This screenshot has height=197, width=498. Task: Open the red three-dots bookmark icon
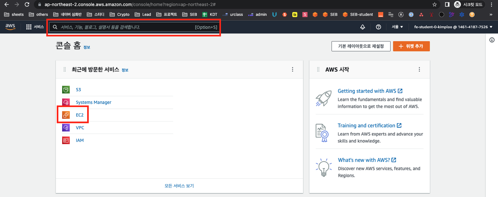[421, 14]
